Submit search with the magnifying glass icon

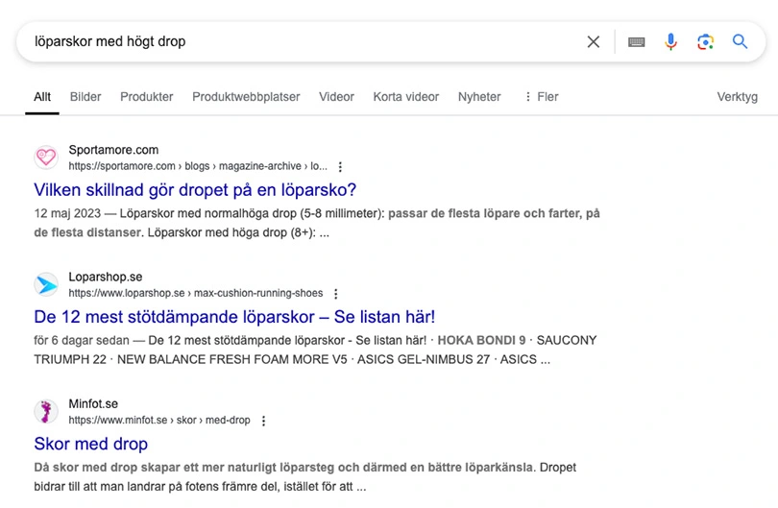(x=740, y=41)
